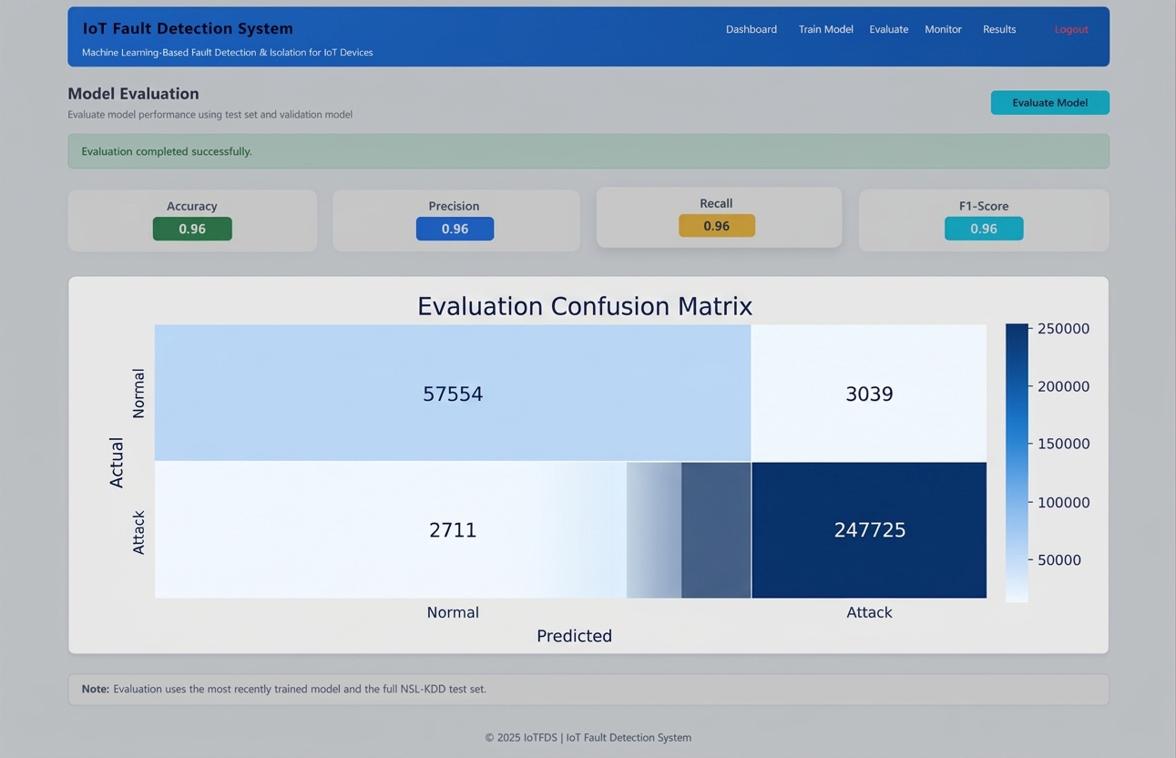
Task: Click the Recall 0.96 yellow badge
Action: click(x=717, y=226)
